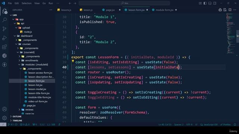Open the Run menu
The height and width of the screenshot is (134, 239).
coord(51,3)
